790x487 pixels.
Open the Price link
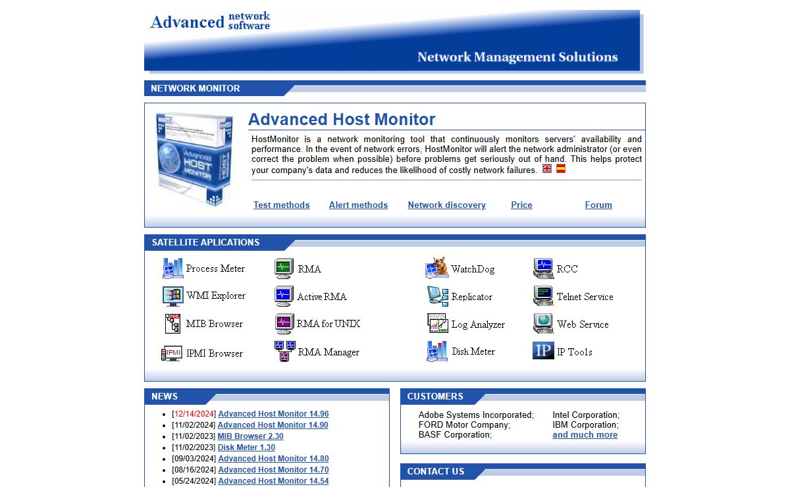pyautogui.click(x=521, y=205)
